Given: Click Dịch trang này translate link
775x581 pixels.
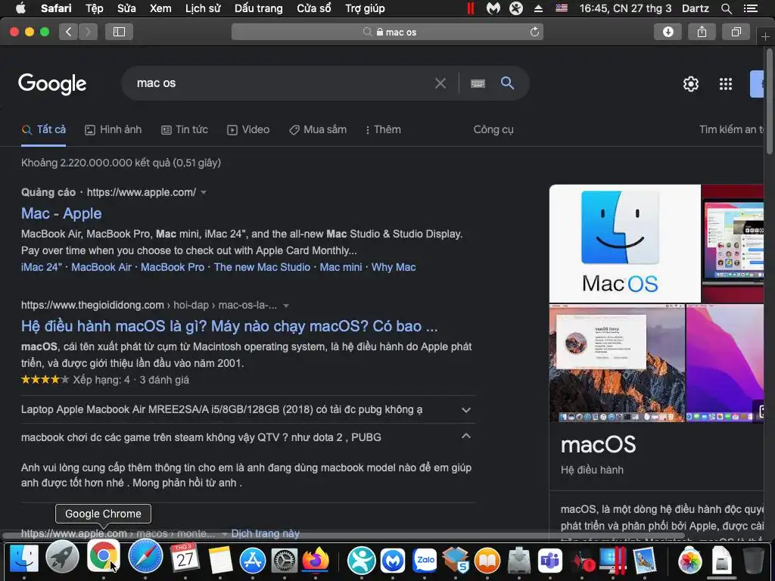Looking at the screenshot, I should click(266, 533).
